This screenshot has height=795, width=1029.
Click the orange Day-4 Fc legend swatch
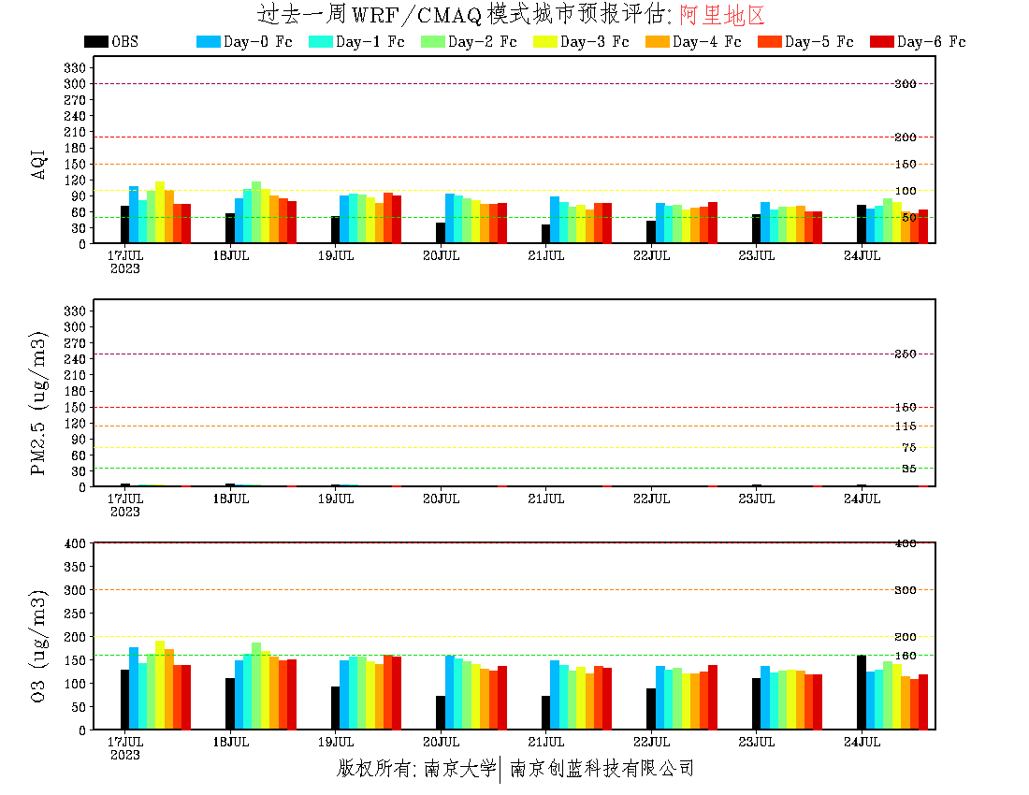pyautogui.click(x=657, y=41)
